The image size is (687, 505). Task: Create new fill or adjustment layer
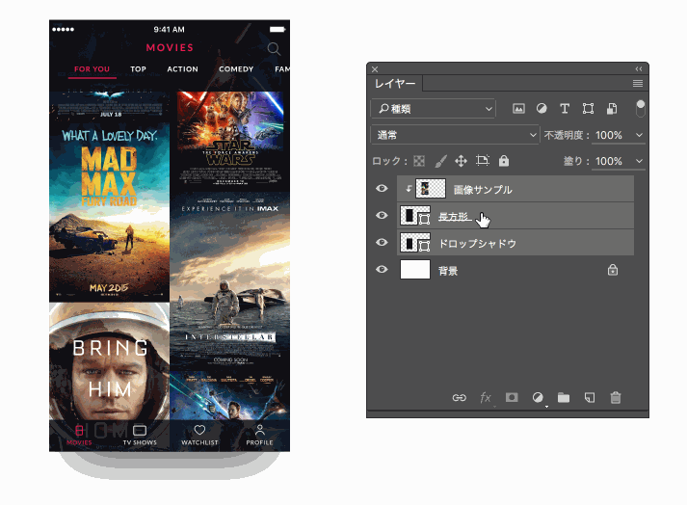(538, 398)
